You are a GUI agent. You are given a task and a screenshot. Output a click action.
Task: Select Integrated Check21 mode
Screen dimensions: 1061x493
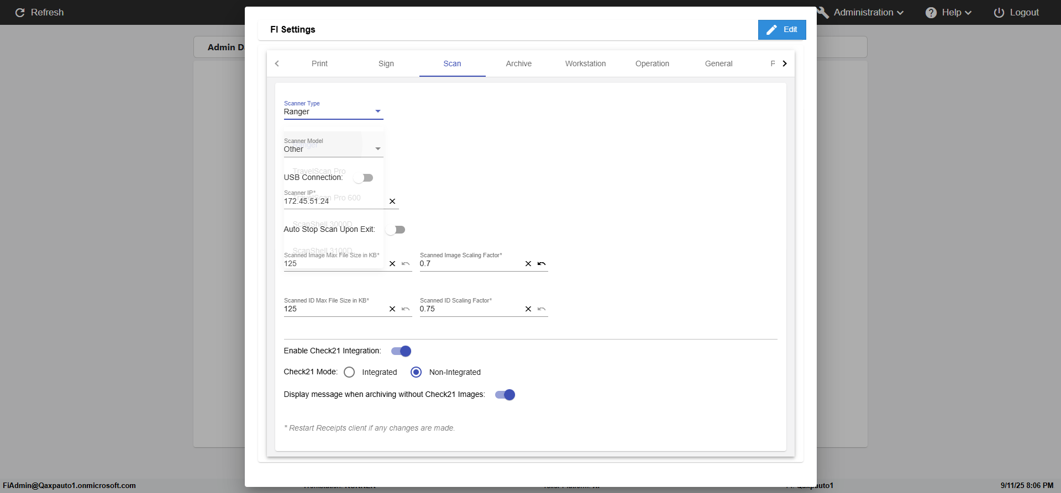[x=349, y=372]
